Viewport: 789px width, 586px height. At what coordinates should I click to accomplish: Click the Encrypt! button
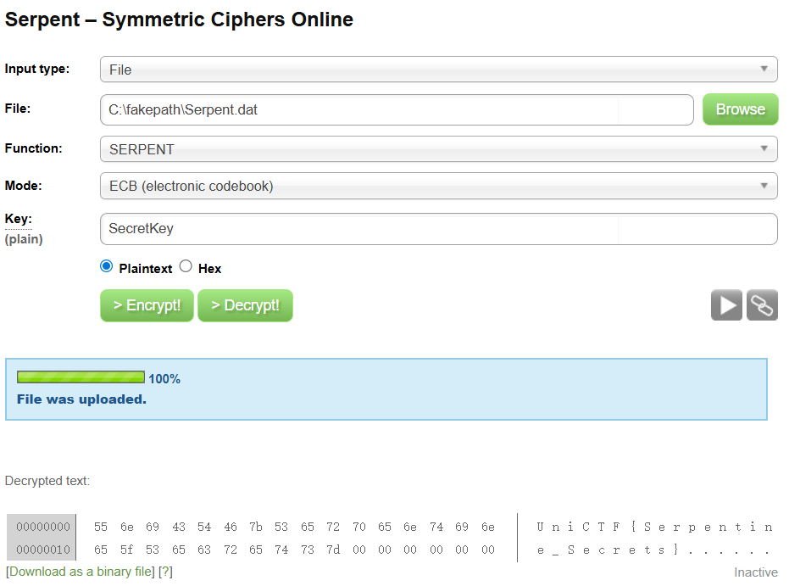147,305
